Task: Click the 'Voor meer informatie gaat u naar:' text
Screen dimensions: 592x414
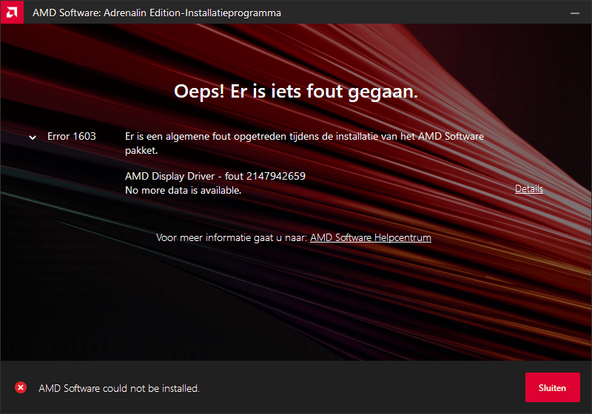Action: [232, 237]
